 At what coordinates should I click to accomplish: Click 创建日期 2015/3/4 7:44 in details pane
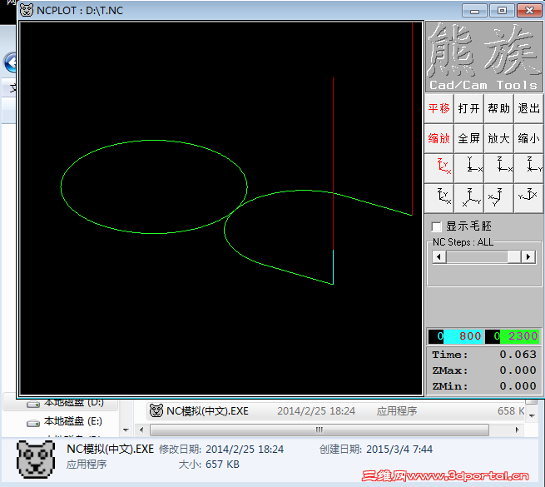coord(376,450)
